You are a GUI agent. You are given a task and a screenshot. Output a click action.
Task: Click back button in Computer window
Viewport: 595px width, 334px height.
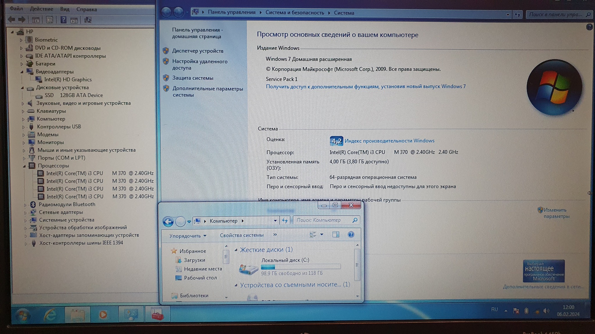[x=168, y=222]
